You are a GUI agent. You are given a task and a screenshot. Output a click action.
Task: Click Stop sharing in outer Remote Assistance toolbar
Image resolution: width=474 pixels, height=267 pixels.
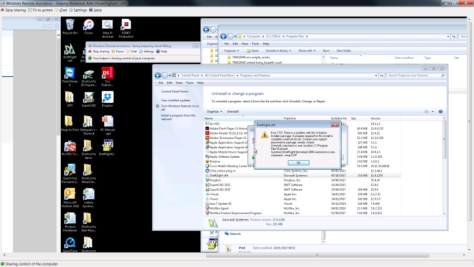(13, 10)
